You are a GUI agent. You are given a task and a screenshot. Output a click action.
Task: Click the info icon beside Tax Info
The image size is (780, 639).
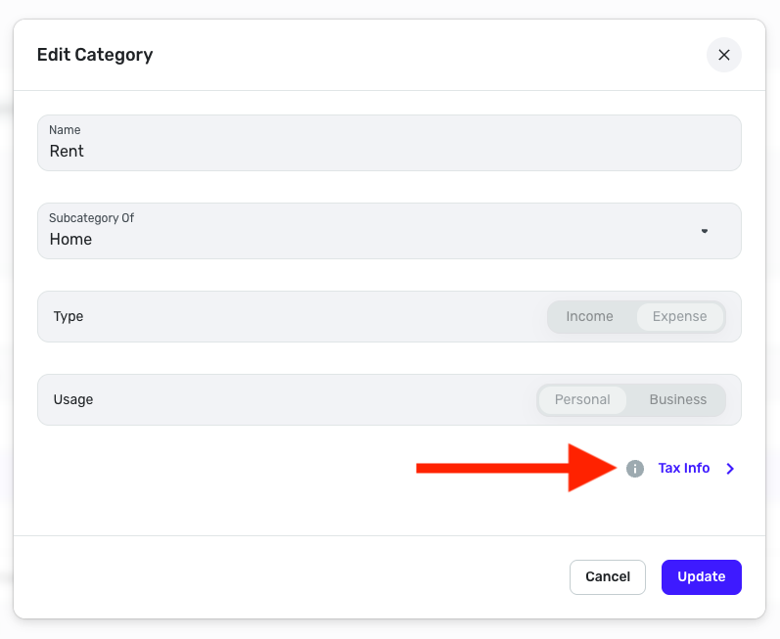pos(635,469)
